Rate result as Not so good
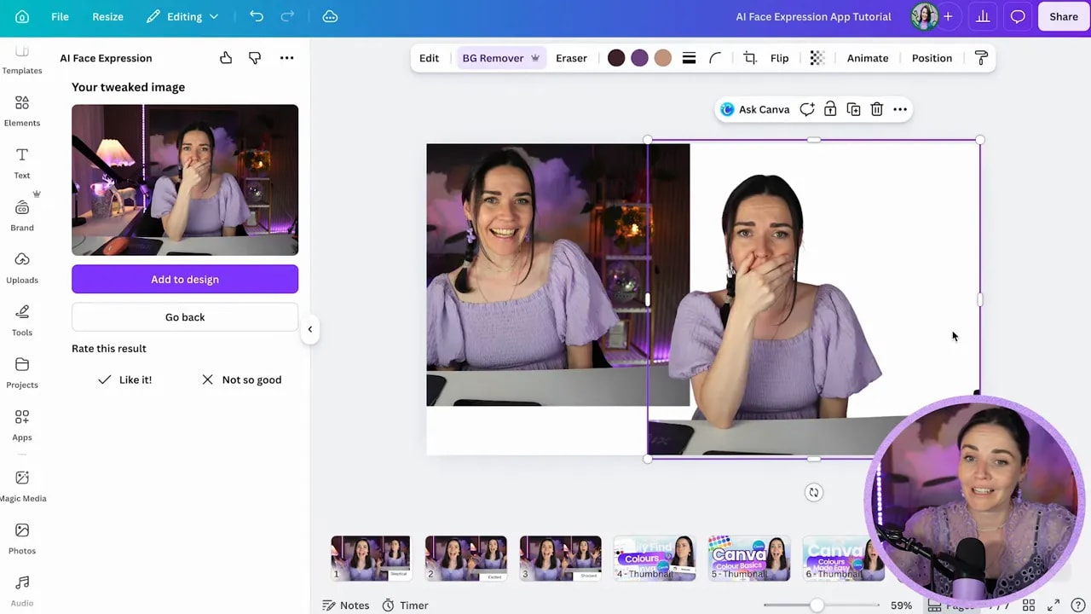Screen dimensions: 1091x614 click(241, 379)
